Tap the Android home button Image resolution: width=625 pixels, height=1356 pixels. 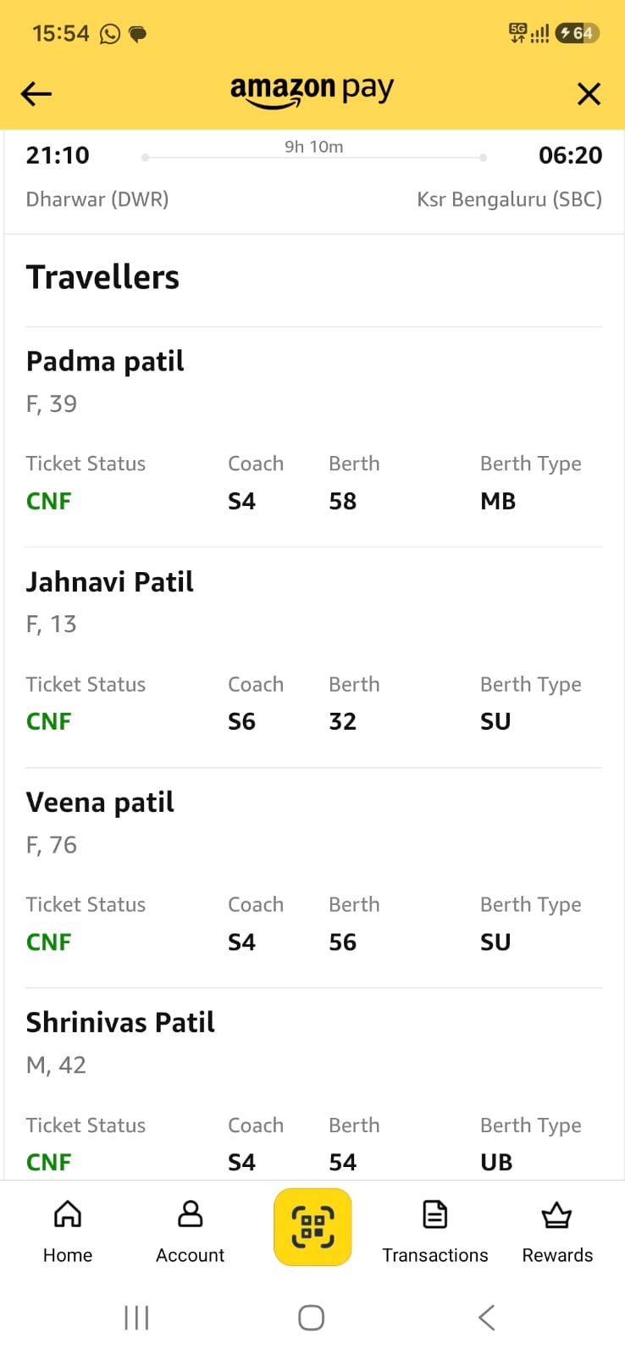pyautogui.click(x=312, y=1318)
